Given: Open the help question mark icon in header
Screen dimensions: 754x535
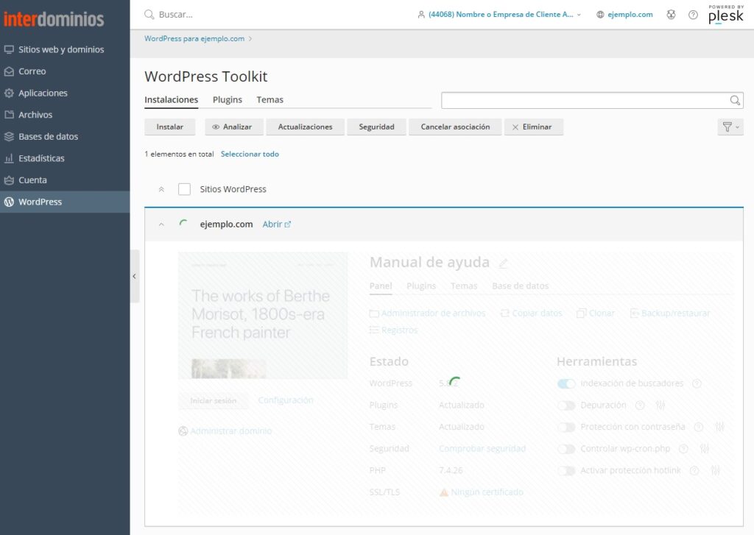Looking at the screenshot, I should tap(693, 15).
